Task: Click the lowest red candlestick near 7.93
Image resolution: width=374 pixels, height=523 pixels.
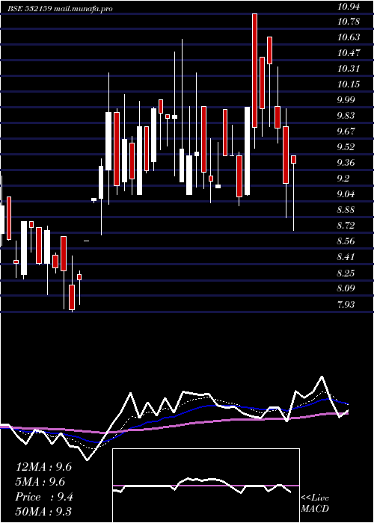Action: [x=72, y=297]
